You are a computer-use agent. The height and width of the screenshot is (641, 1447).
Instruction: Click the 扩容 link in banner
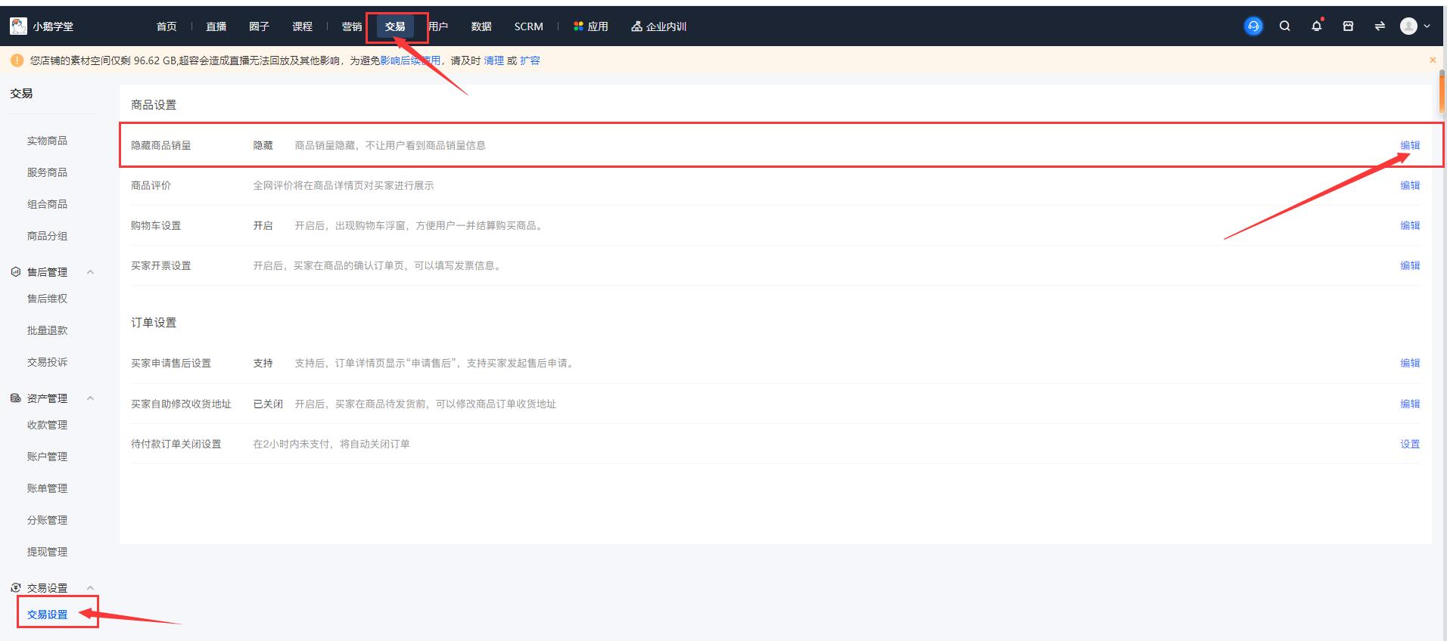point(530,60)
